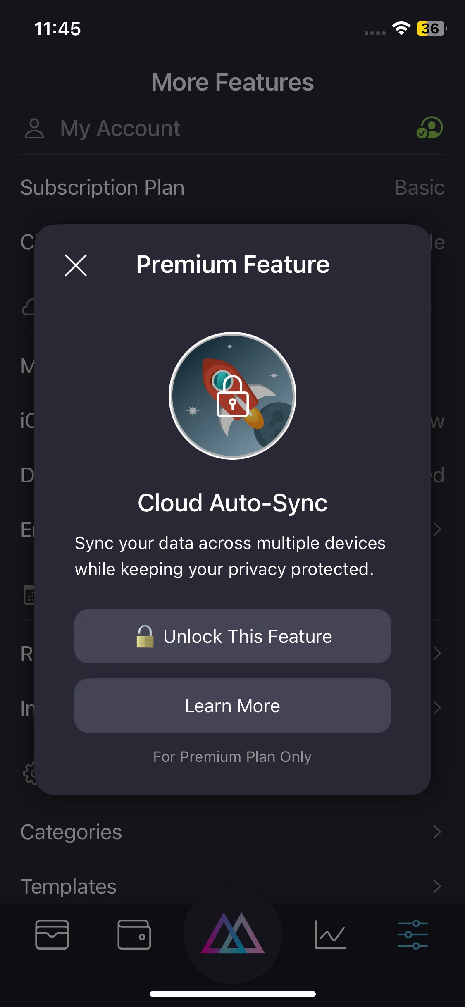The image size is (465, 1007).
Task: Tap the center triangle logo button
Action: click(x=232, y=935)
